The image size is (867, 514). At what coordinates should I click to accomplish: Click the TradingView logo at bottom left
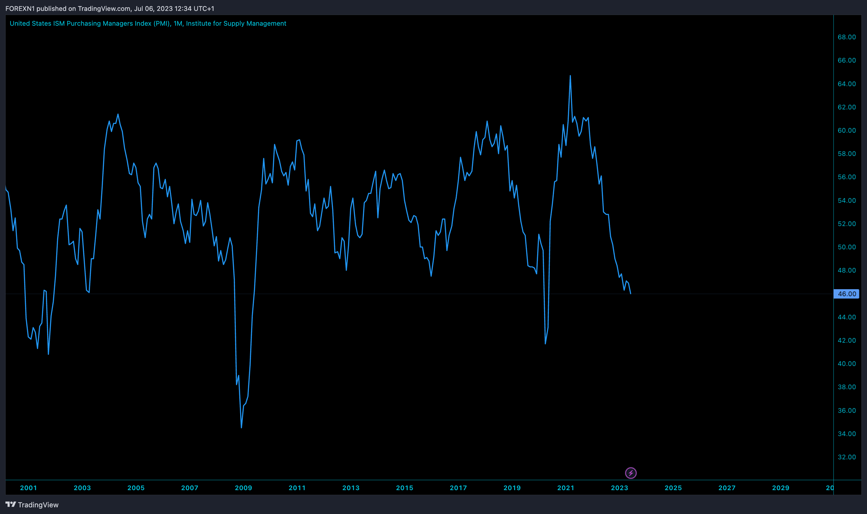(x=32, y=505)
